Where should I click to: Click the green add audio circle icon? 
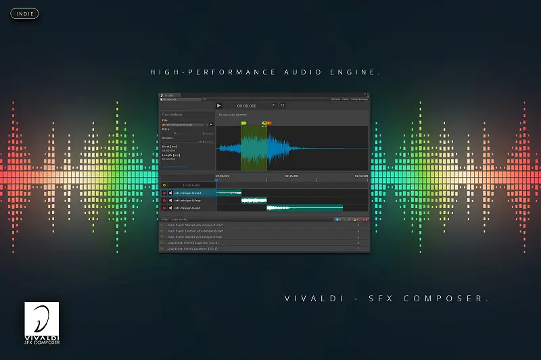(x=164, y=185)
